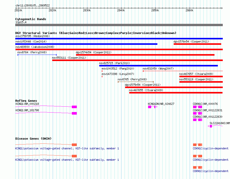This screenshot has width=230, height=179.
Task: Select nsv553119 (Cooper2011) variant label
Action: click(x=196, y=79)
